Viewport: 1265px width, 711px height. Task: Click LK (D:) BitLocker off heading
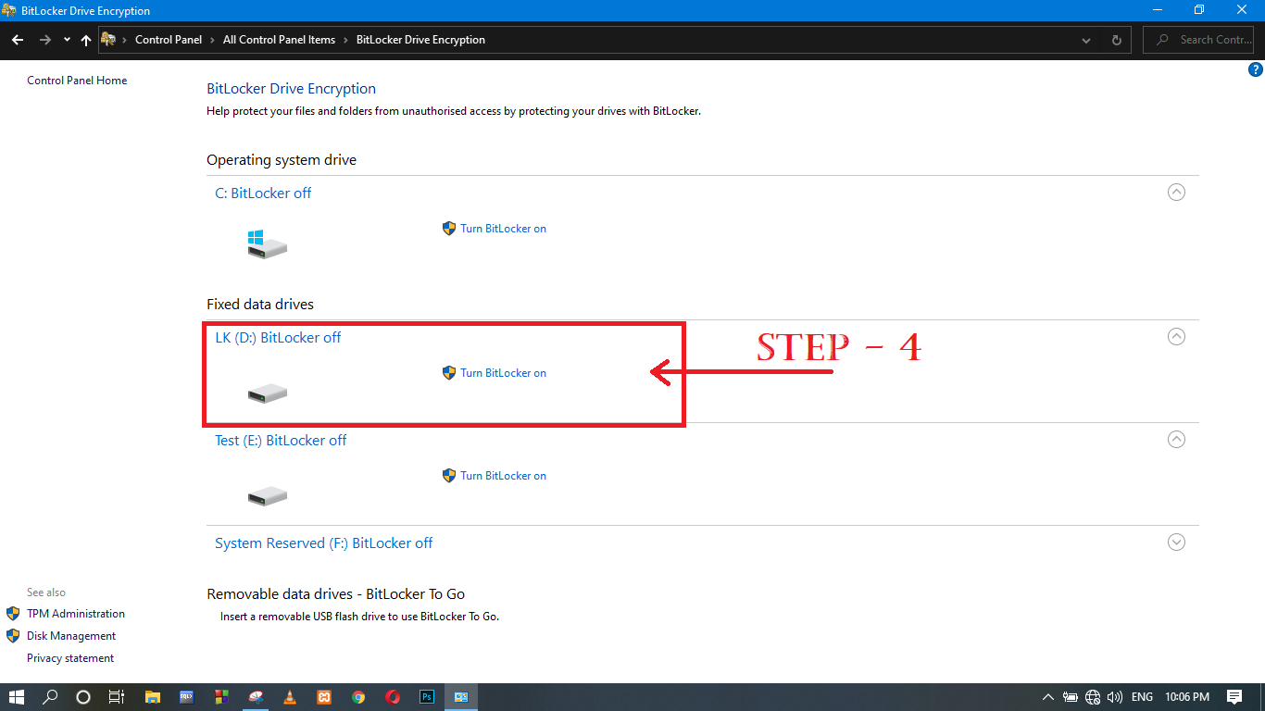point(278,337)
